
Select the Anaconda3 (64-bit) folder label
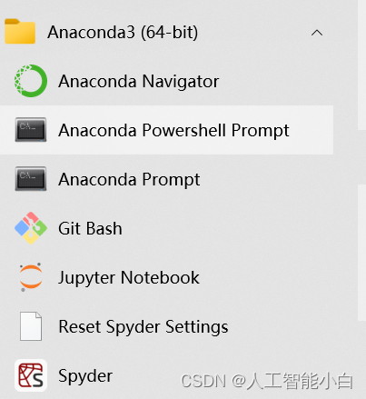click(123, 32)
